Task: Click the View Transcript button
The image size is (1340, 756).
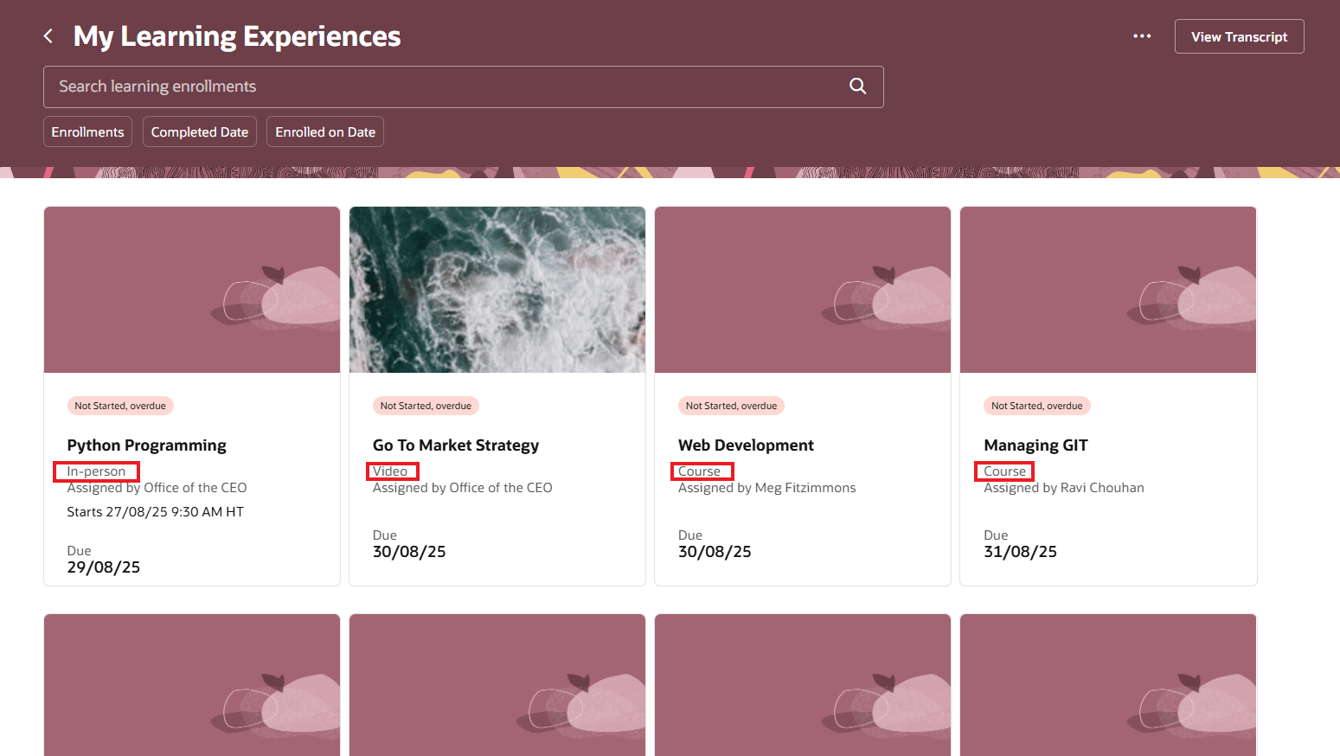Action: (1239, 36)
